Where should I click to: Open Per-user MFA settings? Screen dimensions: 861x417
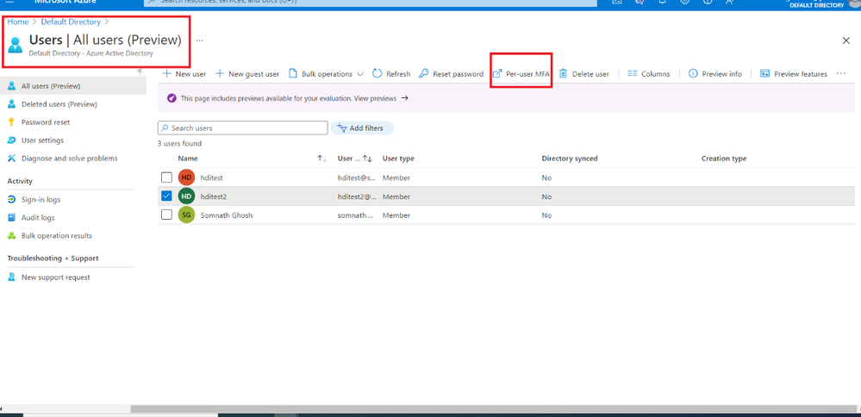point(521,74)
